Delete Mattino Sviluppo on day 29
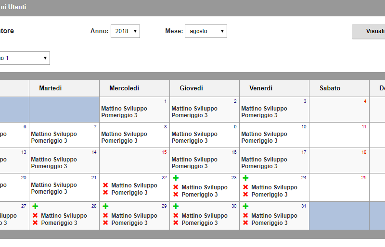 coord(105,215)
